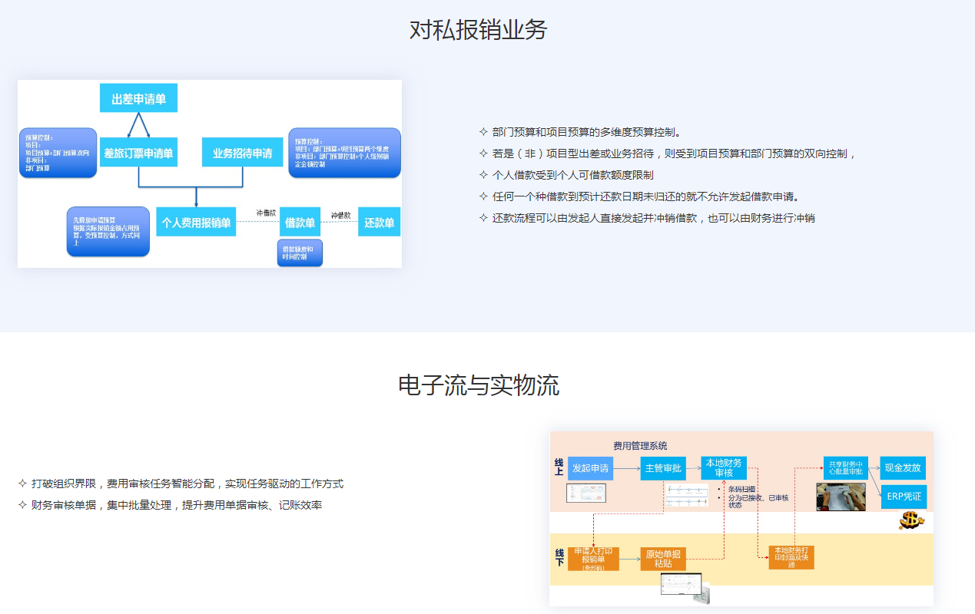The height and width of the screenshot is (614, 975).
Task: Click the 还款单 box in flowchart
Action: [379, 222]
